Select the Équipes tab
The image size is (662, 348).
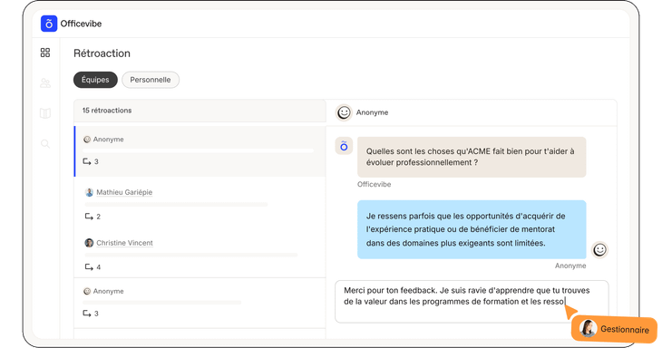[x=95, y=80]
